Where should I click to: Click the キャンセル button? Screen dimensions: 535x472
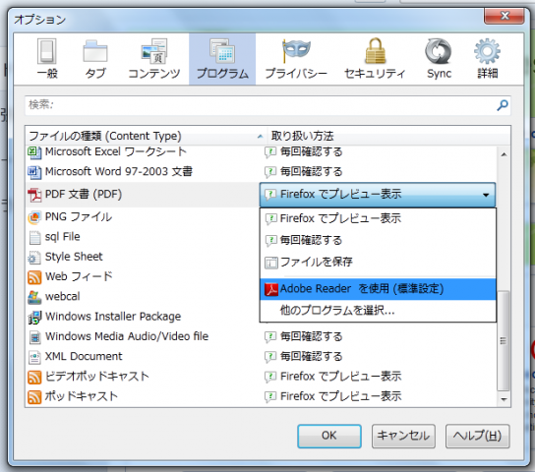pos(403,436)
